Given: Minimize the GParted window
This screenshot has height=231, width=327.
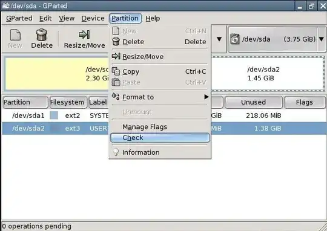Looking at the screenshot, I should (300, 6).
